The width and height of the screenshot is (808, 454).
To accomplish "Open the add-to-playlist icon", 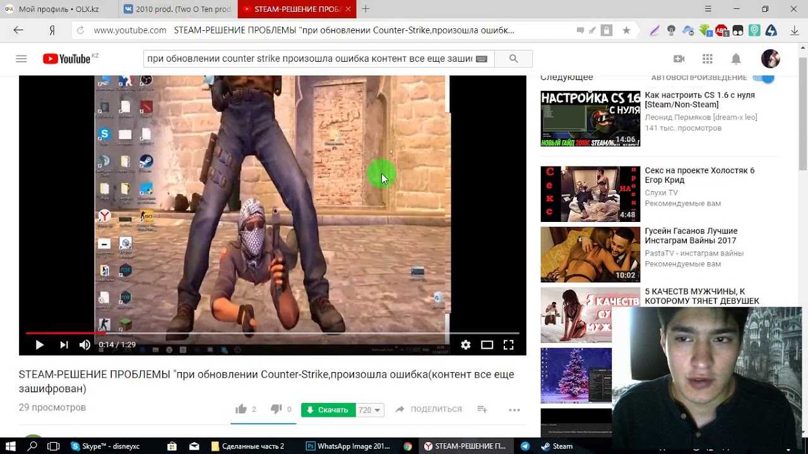I will click(x=482, y=409).
